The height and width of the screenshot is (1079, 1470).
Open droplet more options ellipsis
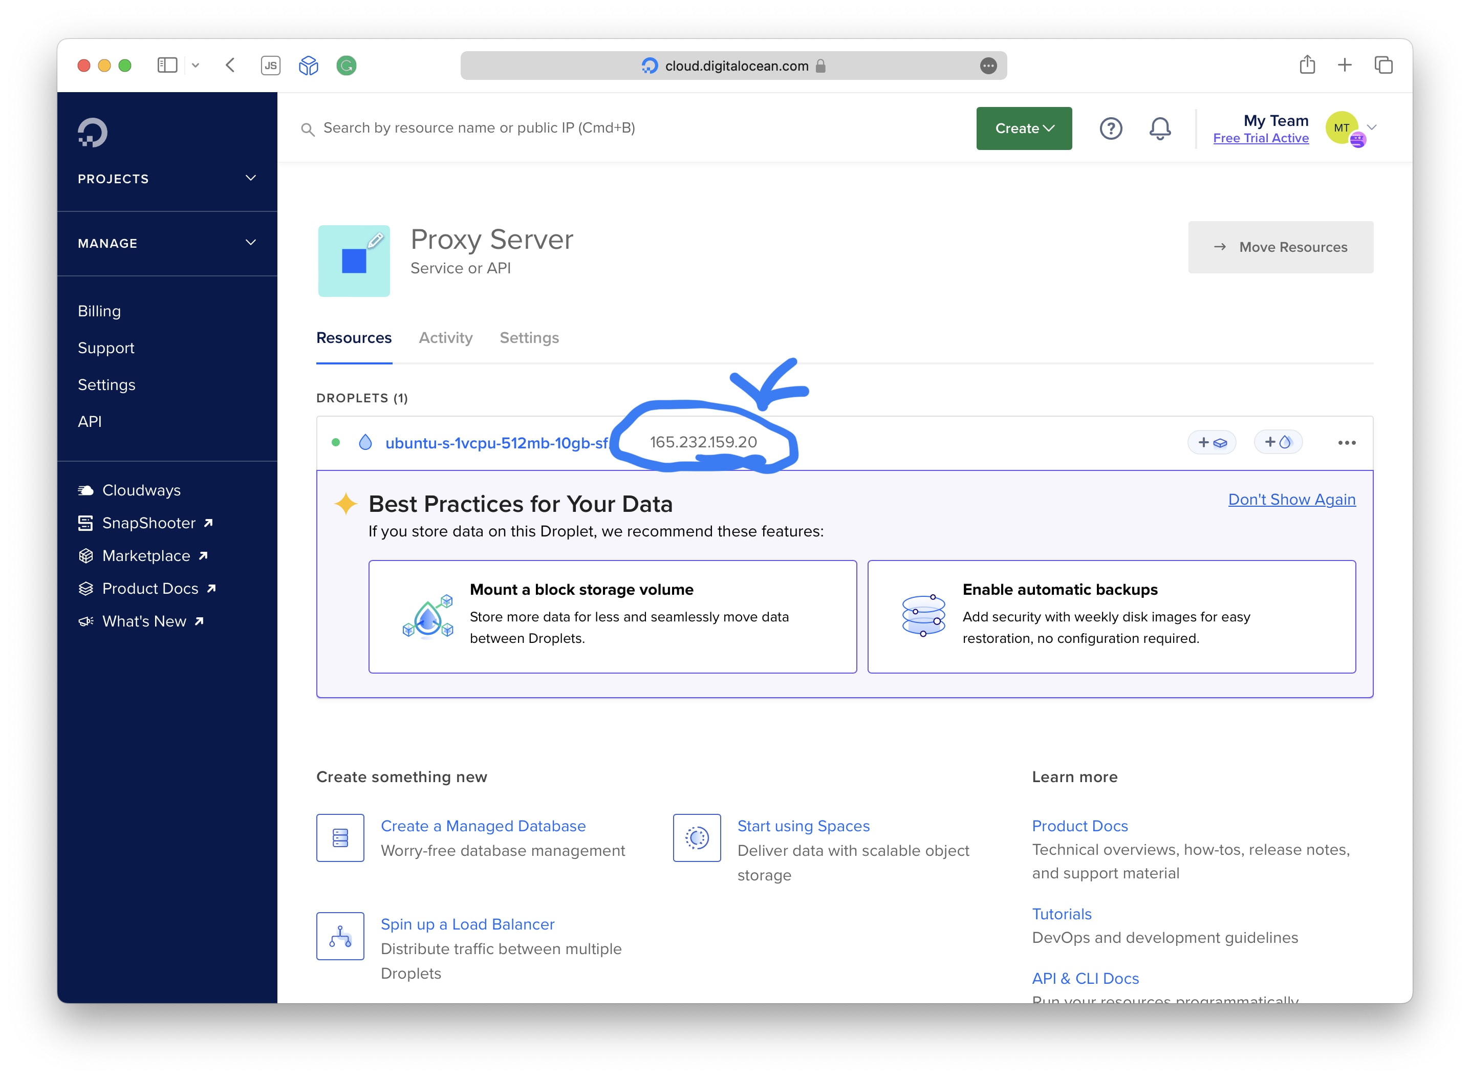point(1347,443)
